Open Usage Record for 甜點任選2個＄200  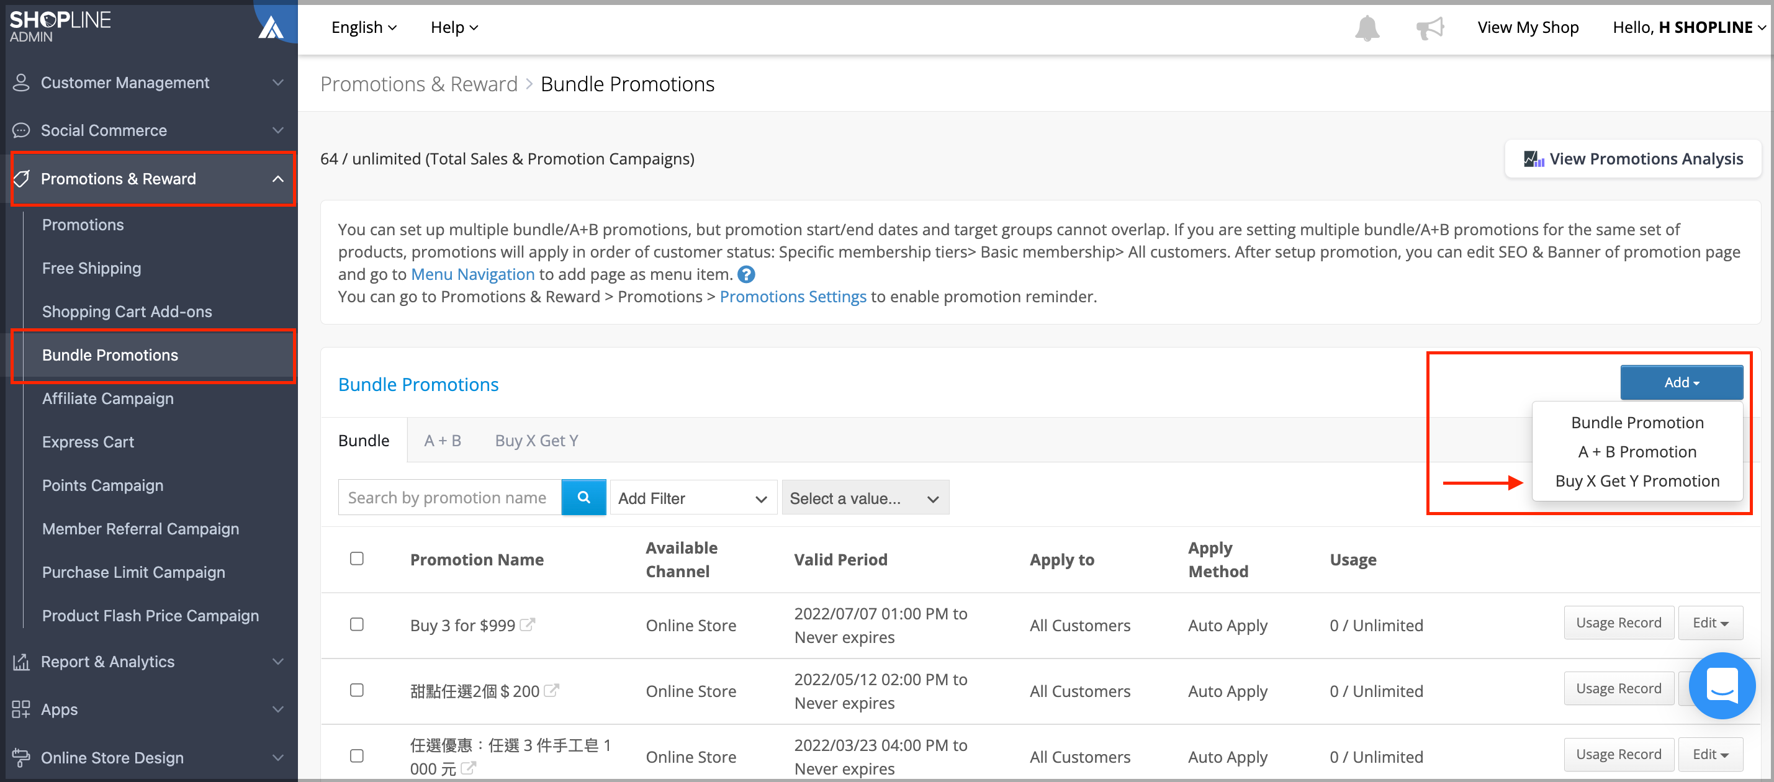pos(1618,688)
